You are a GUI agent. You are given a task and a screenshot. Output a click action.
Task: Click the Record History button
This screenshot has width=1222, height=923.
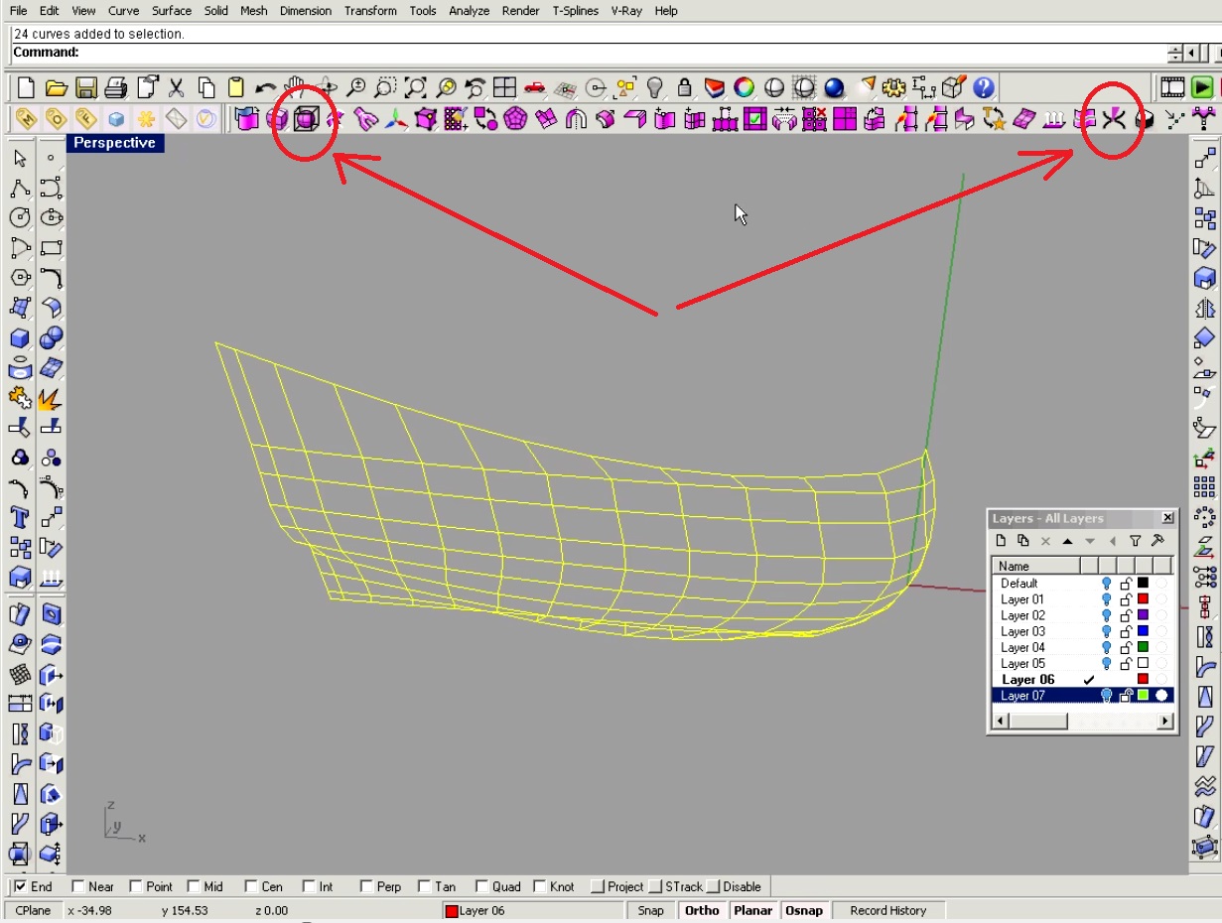tap(887, 910)
